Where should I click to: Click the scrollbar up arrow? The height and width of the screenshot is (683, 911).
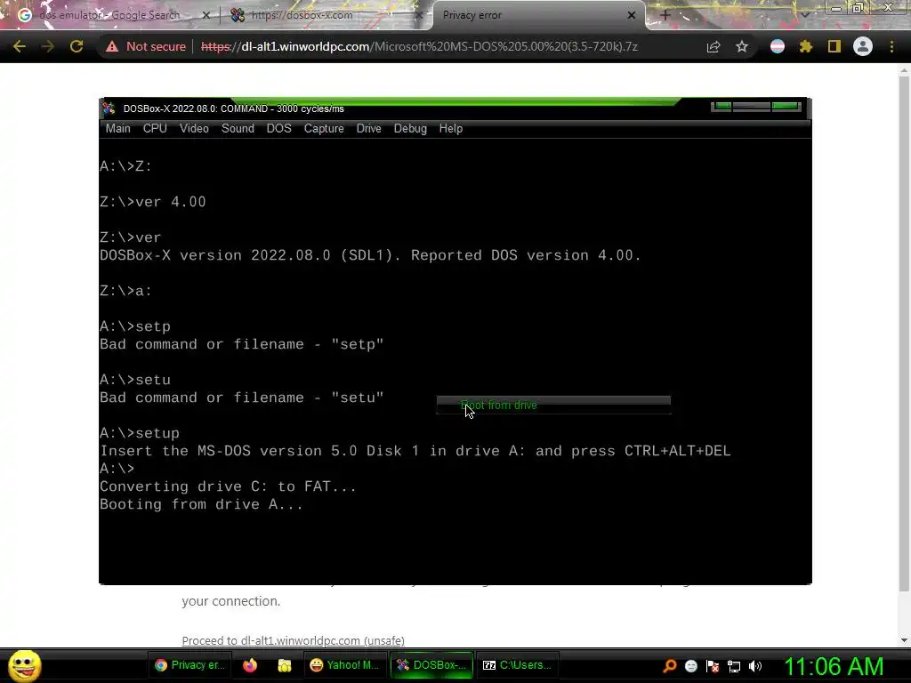pyautogui.click(x=904, y=70)
